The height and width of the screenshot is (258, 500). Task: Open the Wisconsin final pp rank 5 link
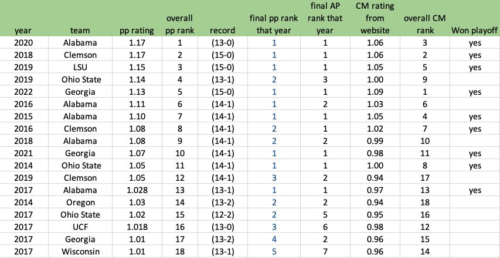point(274,252)
